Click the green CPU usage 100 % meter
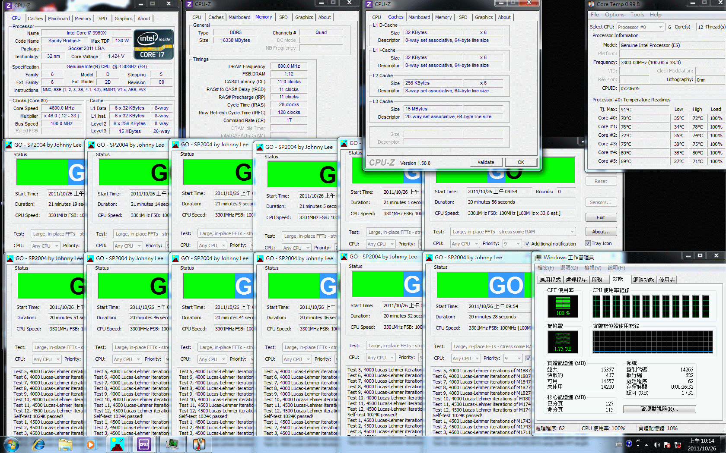 point(563,306)
